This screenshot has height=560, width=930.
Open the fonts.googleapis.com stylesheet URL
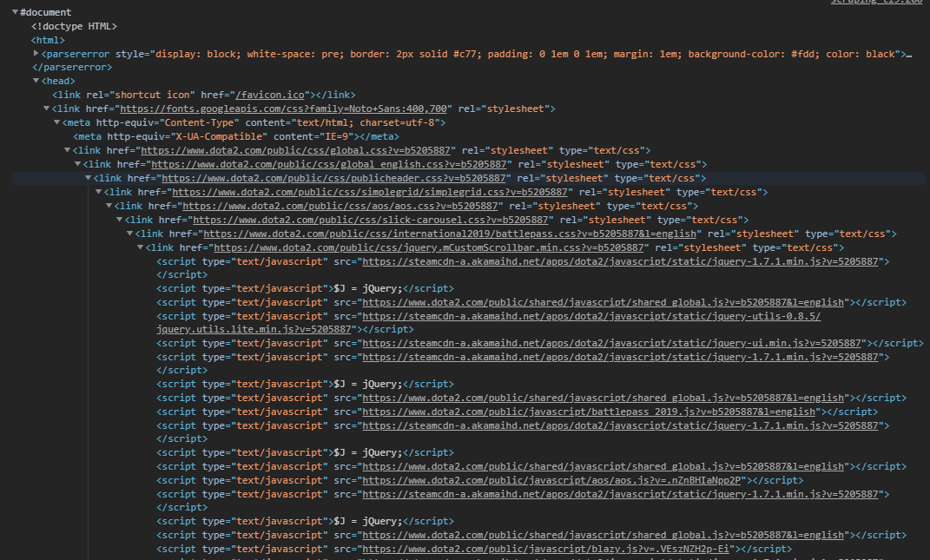(283, 109)
